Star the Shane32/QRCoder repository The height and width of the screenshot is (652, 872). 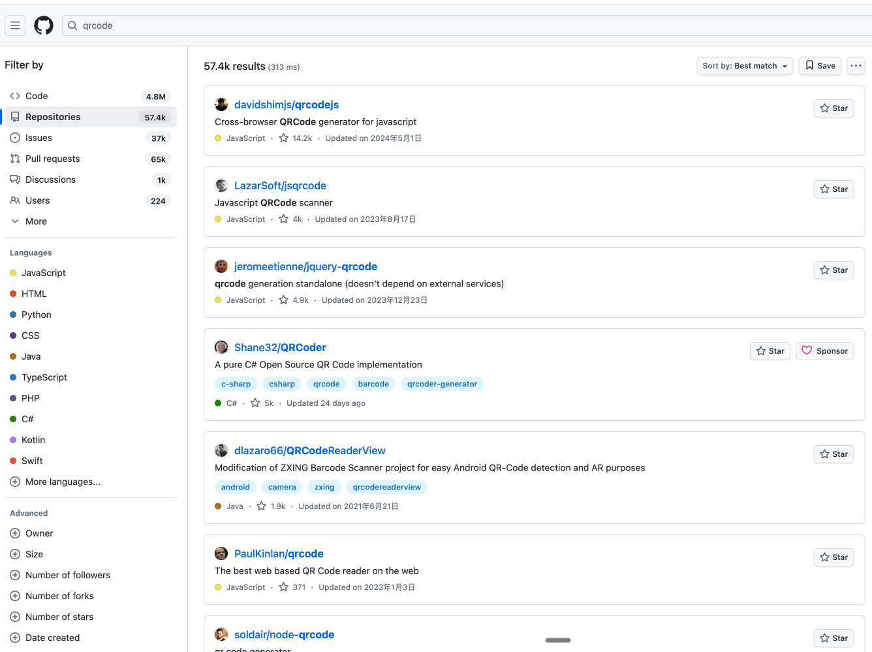click(x=770, y=351)
